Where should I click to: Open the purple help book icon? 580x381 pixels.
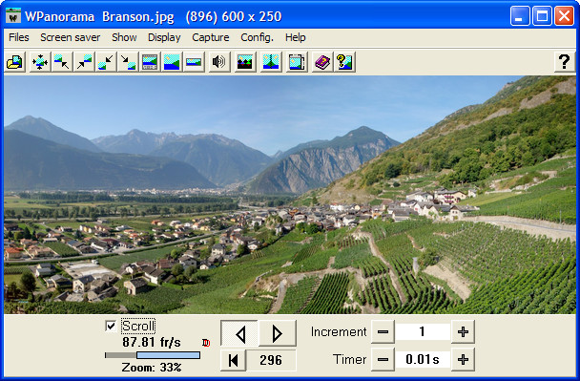coord(322,62)
